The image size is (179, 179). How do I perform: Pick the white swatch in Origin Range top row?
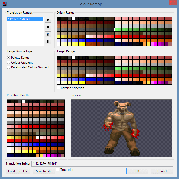73,19
